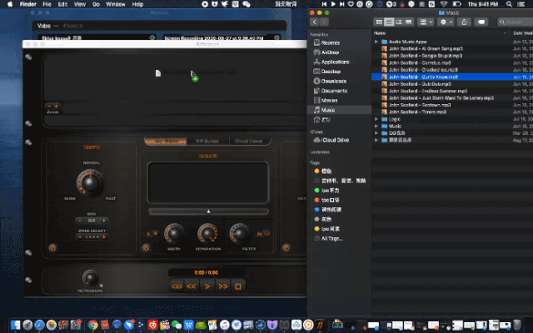This screenshot has width=533, height=333.
Task: Select John Scofield - Camelus.mp3
Action: 420,63
